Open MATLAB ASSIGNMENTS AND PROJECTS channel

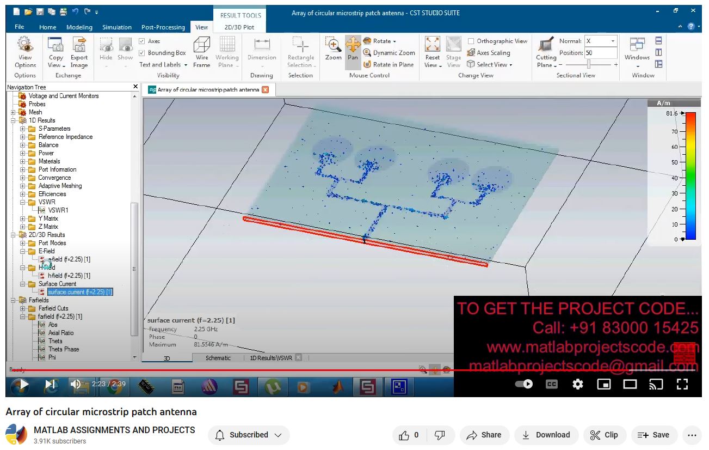[x=114, y=430]
